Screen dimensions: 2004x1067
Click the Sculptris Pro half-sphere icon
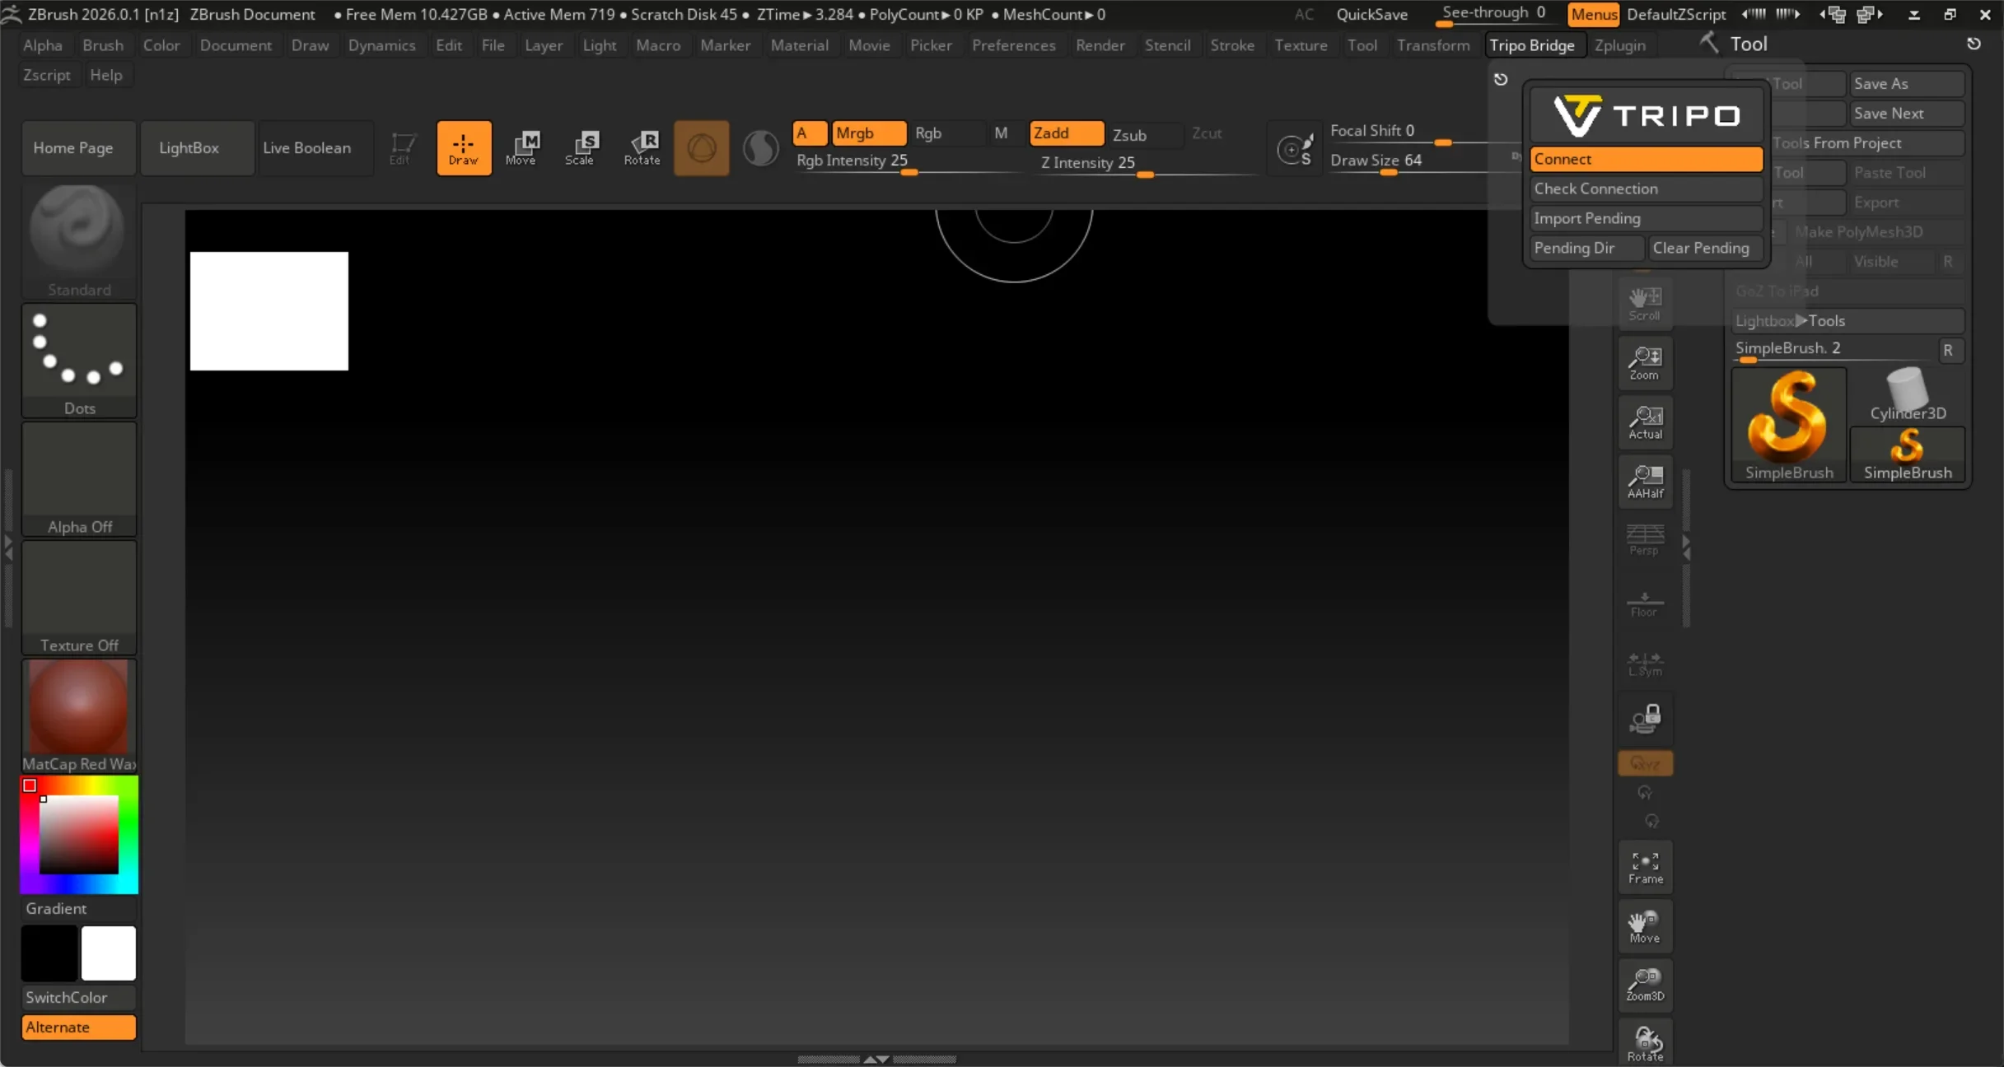[x=760, y=148]
